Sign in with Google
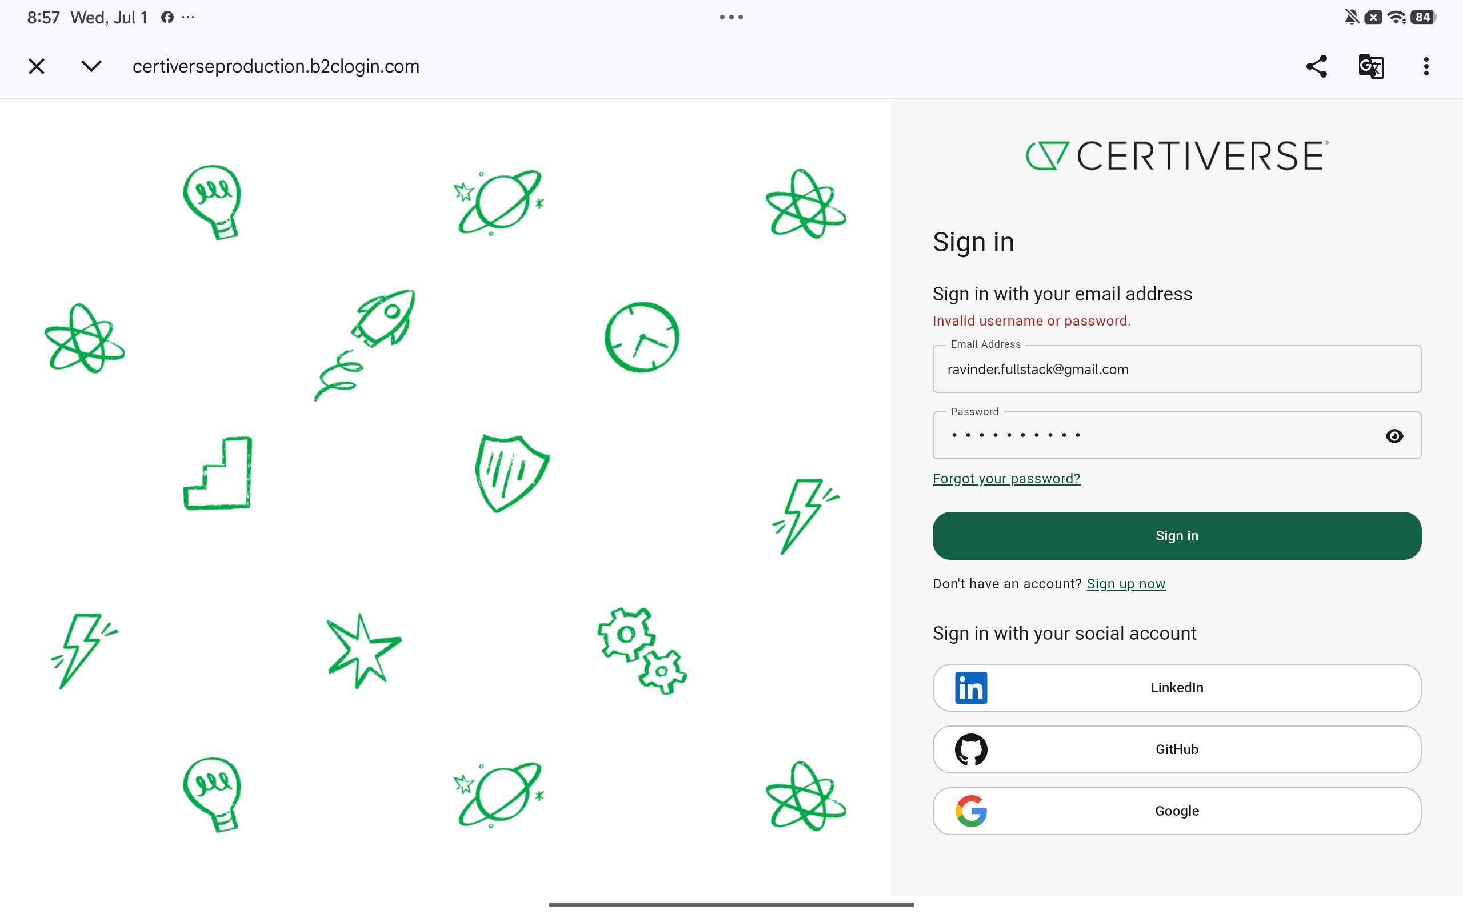The image size is (1463, 914). (1177, 811)
